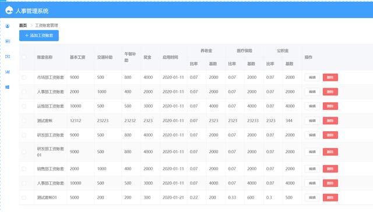The height and width of the screenshot is (212, 373).
Task: Click the 医疗保险 group header
Action: [x=244, y=51]
